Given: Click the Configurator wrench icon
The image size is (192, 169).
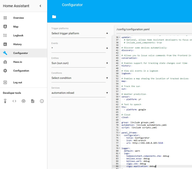Looking at the screenshot, I should coord(5,53).
